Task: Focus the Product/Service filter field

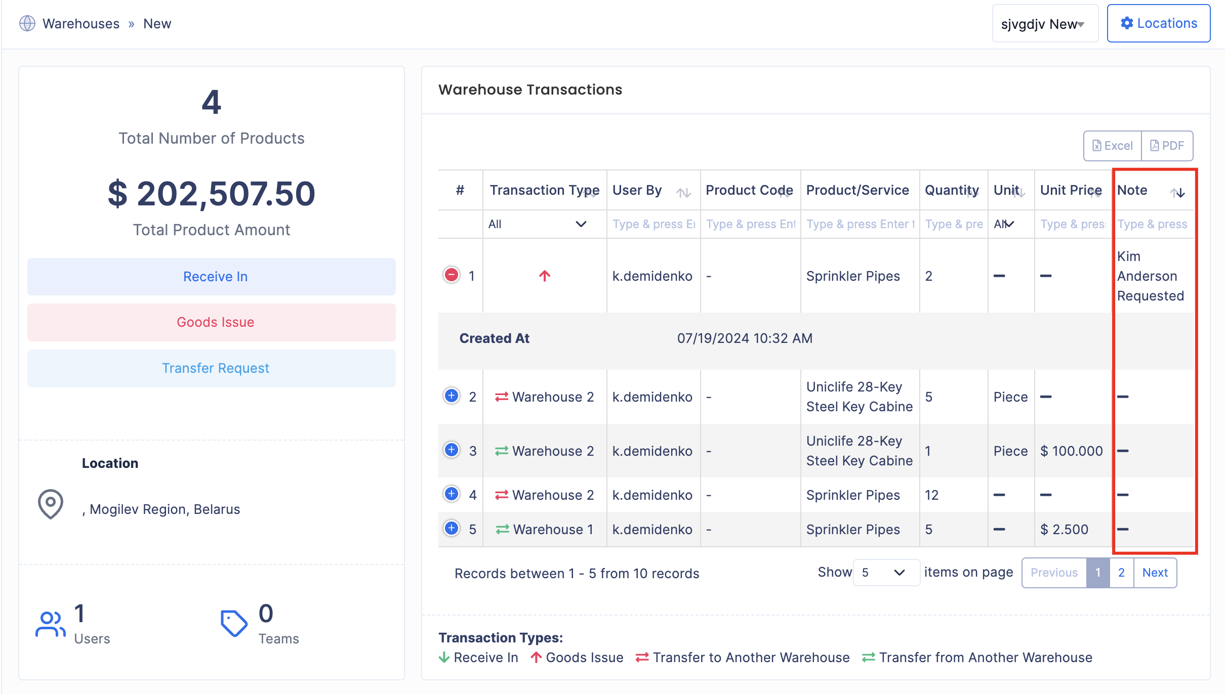Action: [x=860, y=224]
